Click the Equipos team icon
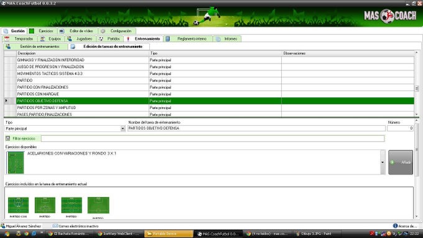The image size is (423, 238). coord(43,39)
